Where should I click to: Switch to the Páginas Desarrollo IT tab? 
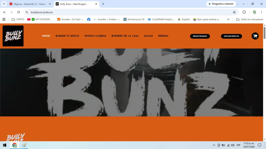coord(30,4)
